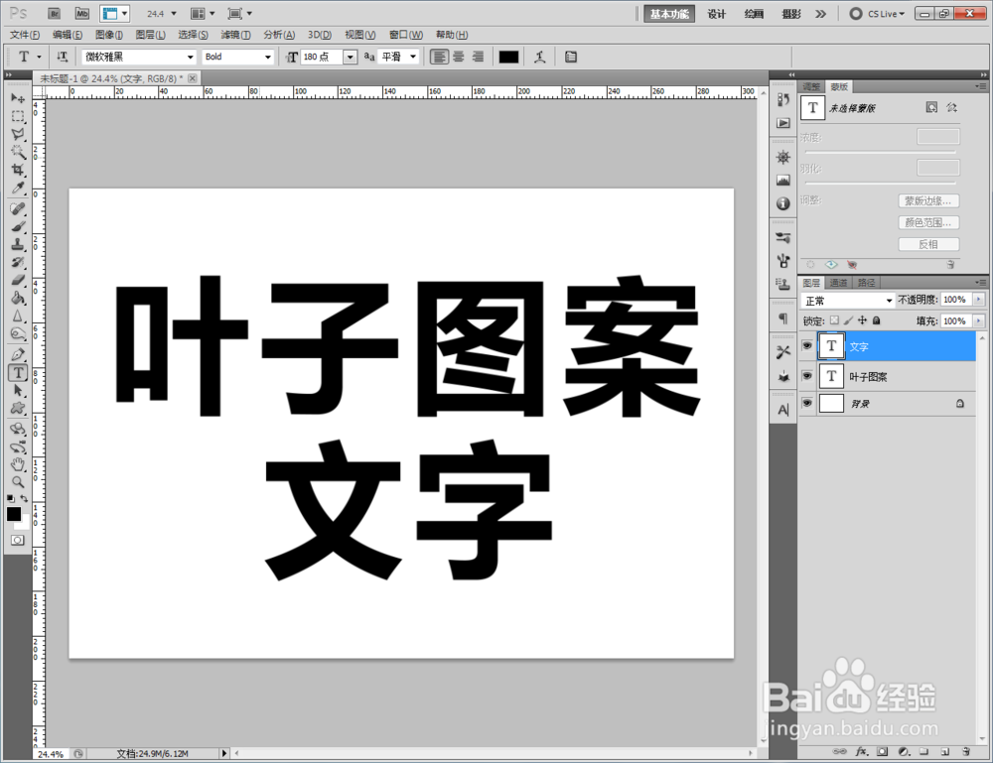This screenshot has width=993, height=763.
Task: Open fill slider arrow
Action: coord(979,320)
